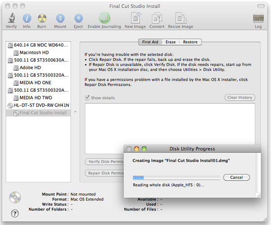This screenshot has width=271, height=225.
Task: Click the "Not mounted" Mount Point value
Action: click(83, 194)
